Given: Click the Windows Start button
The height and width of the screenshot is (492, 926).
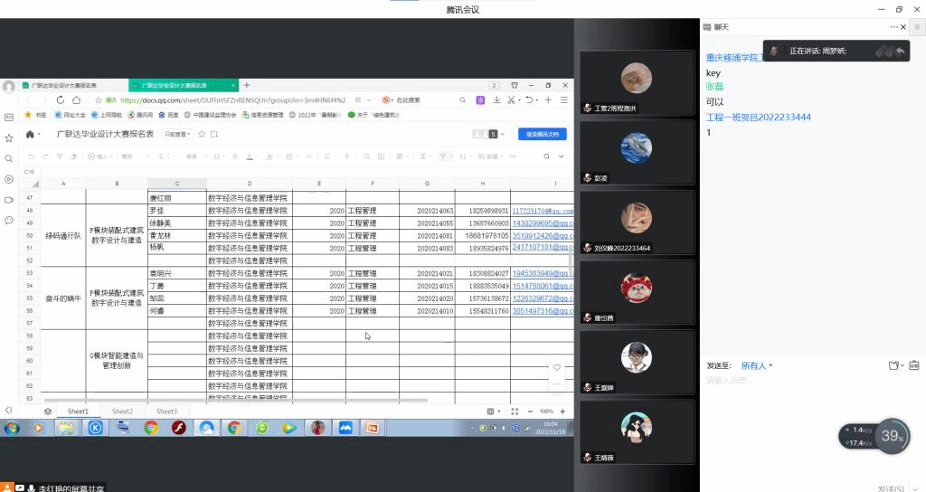Looking at the screenshot, I should pyautogui.click(x=13, y=428).
